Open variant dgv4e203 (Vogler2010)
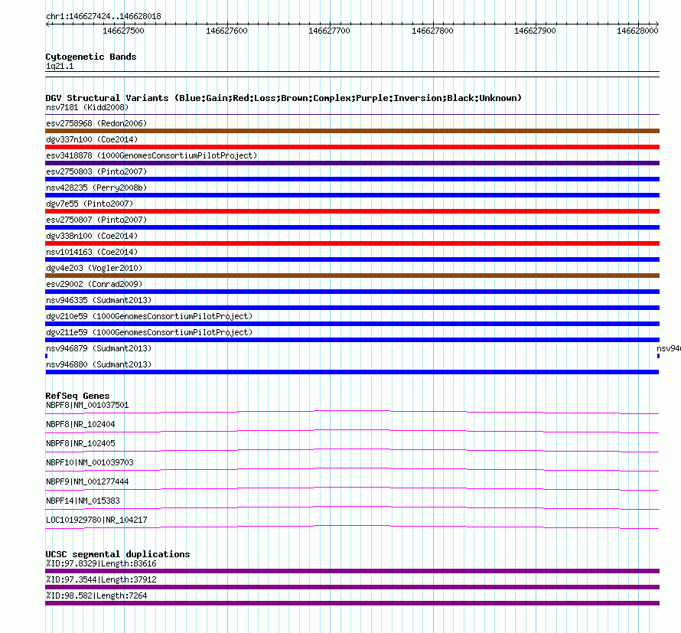The width and height of the screenshot is (681, 633). (94, 268)
